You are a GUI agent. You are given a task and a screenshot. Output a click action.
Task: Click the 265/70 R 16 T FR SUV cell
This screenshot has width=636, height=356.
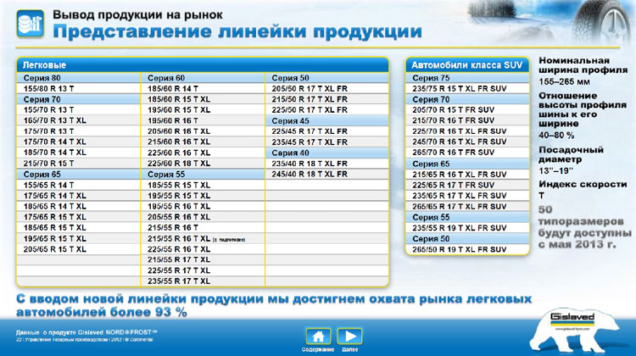(x=467, y=153)
